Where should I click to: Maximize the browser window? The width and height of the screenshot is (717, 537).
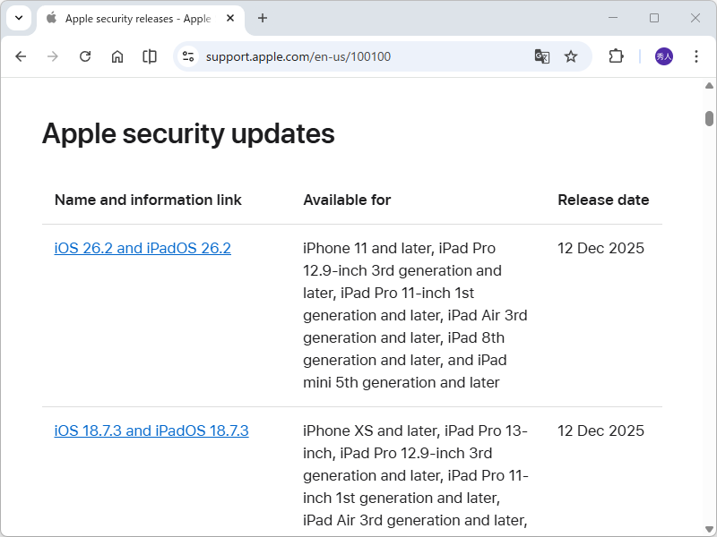[x=654, y=18]
